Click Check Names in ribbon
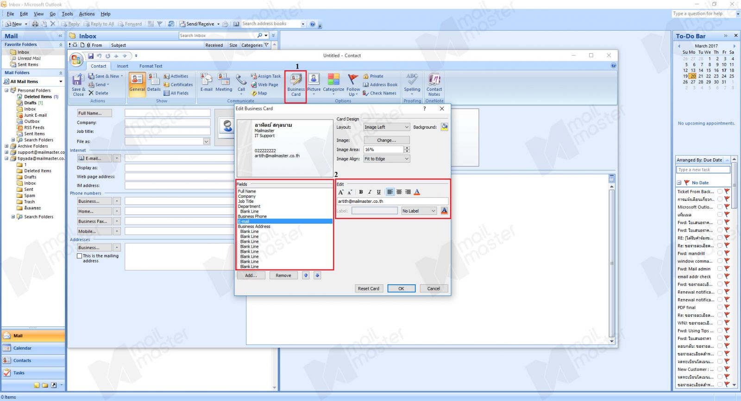The image size is (741, 401). pyautogui.click(x=379, y=93)
